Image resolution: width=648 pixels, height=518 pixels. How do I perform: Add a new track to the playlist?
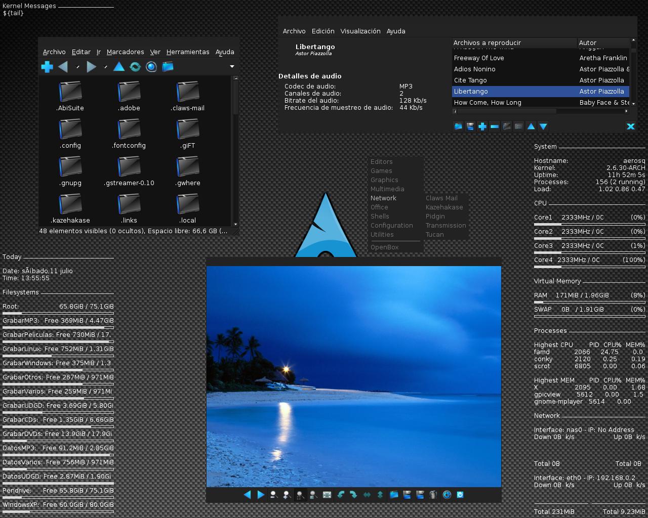click(482, 126)
